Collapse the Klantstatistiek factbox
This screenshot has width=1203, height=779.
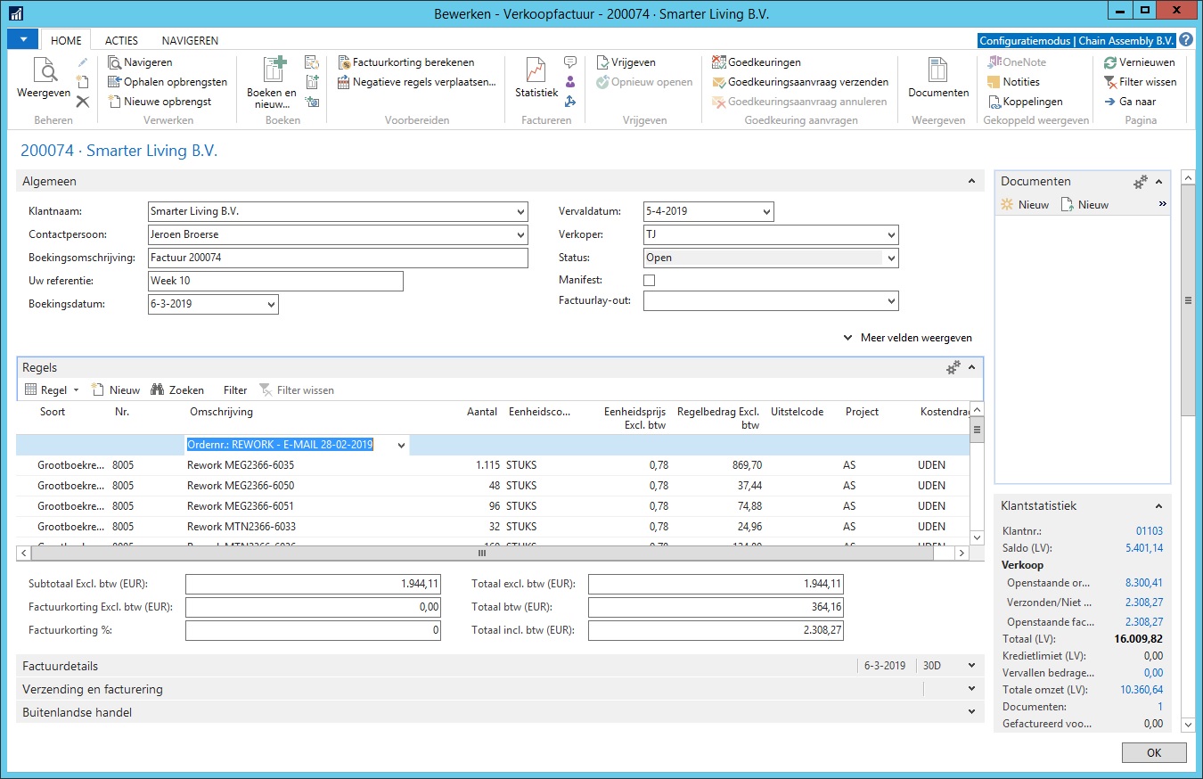coord(1158,505)
